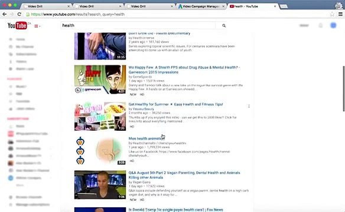Open the notifications bell icon
The image size is (345, 212).
point(321,25)
